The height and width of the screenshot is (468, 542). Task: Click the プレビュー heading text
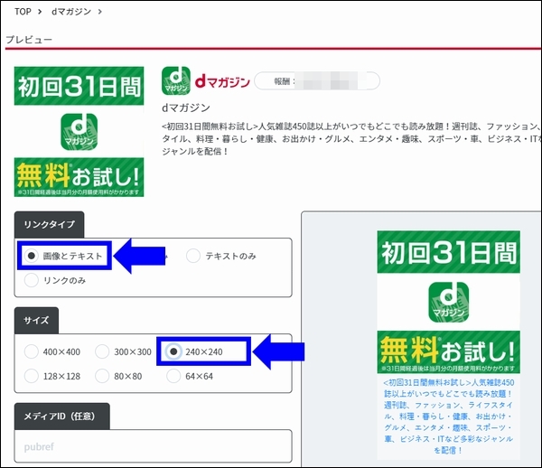pyautogui.click(x=29, y=40)
